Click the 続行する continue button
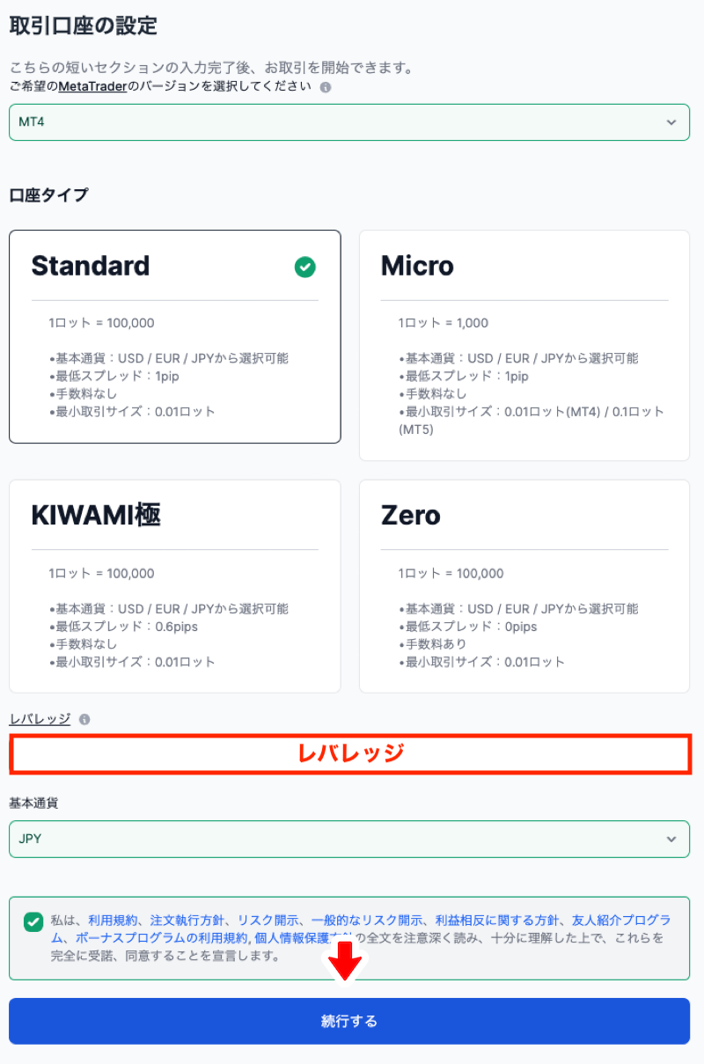This screenshot has width=704, height=1064. (349, 1021)
